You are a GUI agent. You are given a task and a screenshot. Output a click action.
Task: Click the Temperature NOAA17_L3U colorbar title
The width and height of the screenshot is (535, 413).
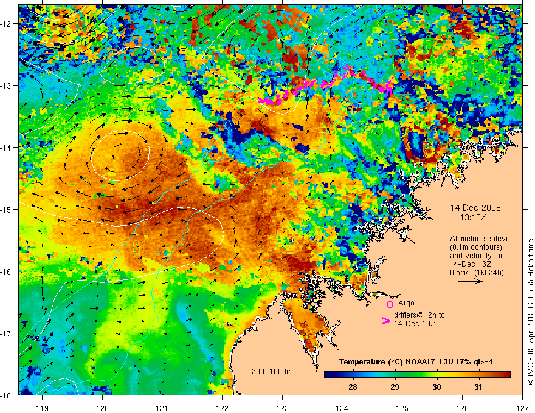pyautogui.click(x=416, y=362)
